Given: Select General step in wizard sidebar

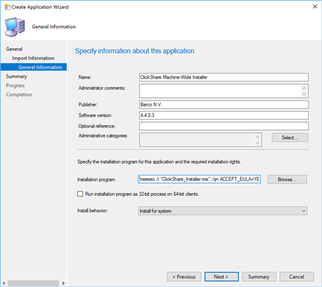Looking at the screenshot, I should click(14, 49).
